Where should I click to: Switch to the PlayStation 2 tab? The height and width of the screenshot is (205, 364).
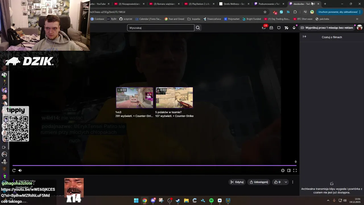click(x=199, y=4)
